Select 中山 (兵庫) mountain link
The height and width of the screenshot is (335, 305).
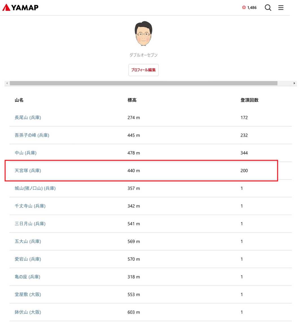[x=25, y=153]
